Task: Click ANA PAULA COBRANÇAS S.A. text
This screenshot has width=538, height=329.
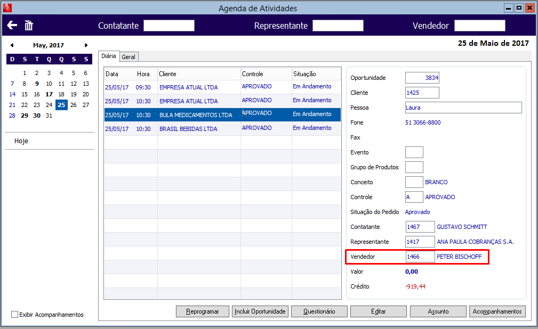Action: (x=475, y=242)
